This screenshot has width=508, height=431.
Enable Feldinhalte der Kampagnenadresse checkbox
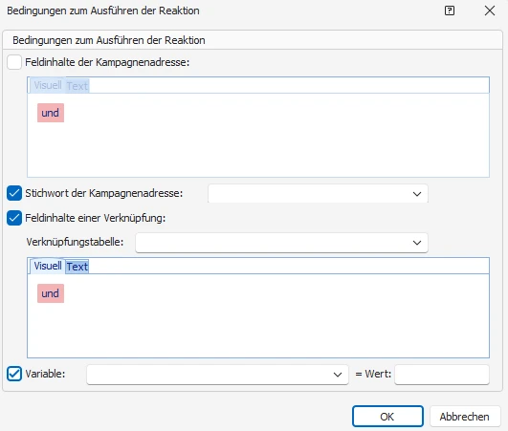point(14,62)
